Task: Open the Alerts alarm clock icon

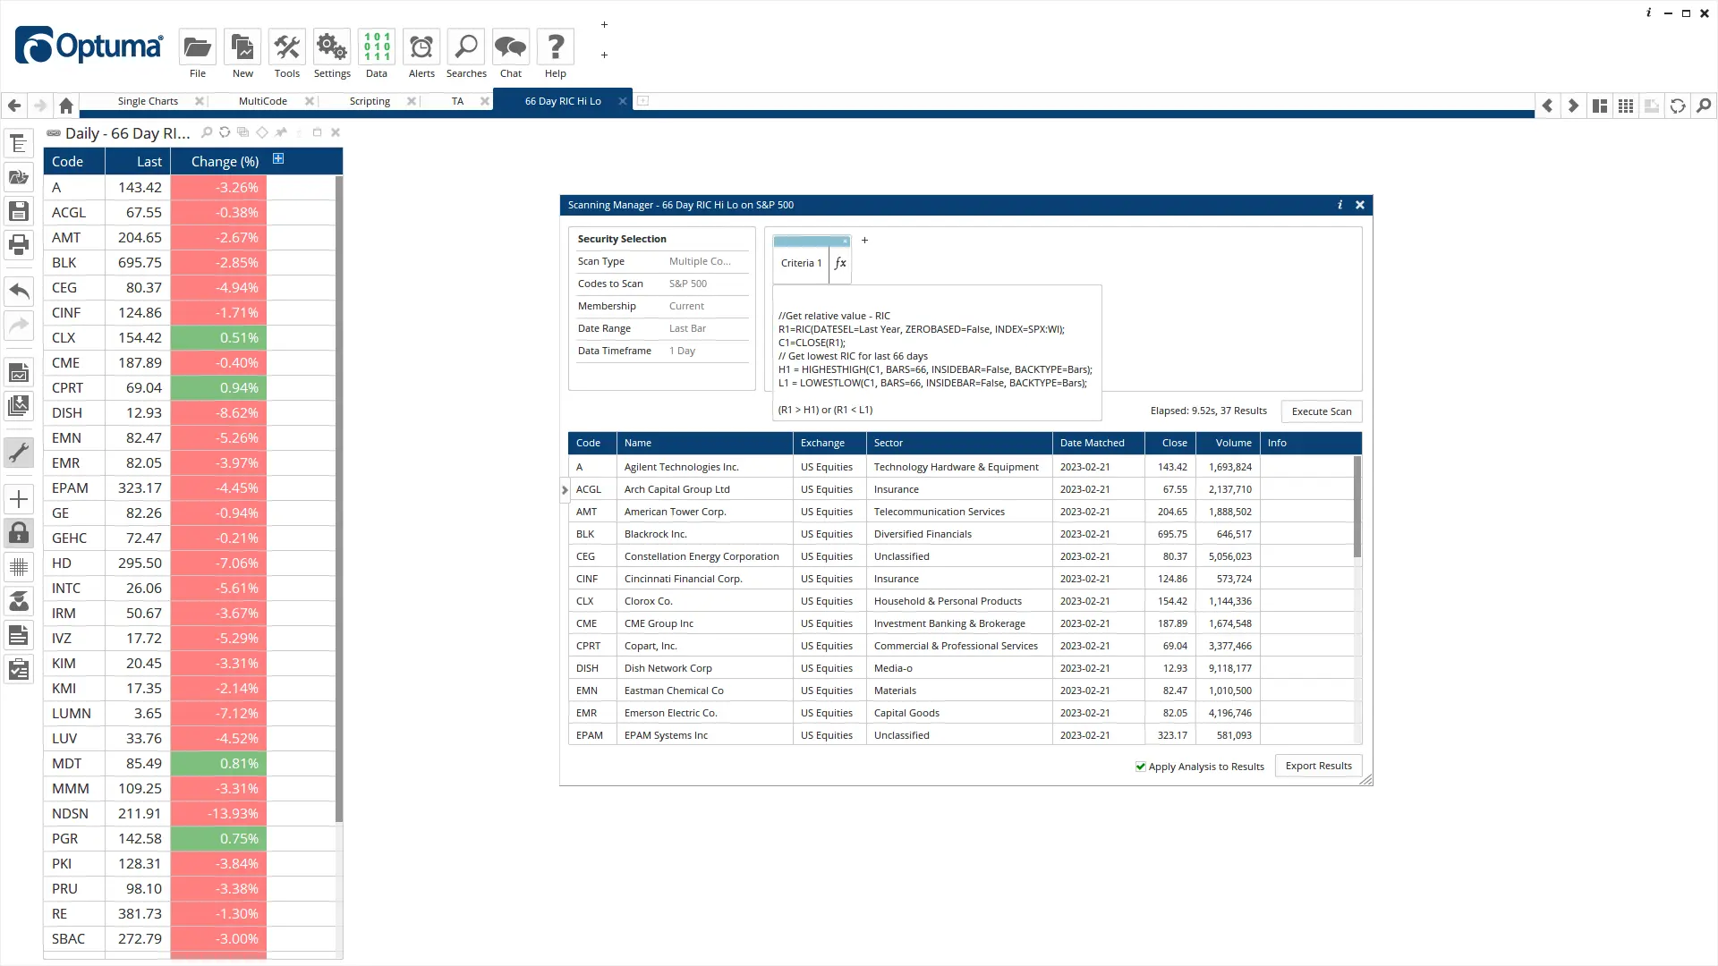Action: (x=421, y=47)
